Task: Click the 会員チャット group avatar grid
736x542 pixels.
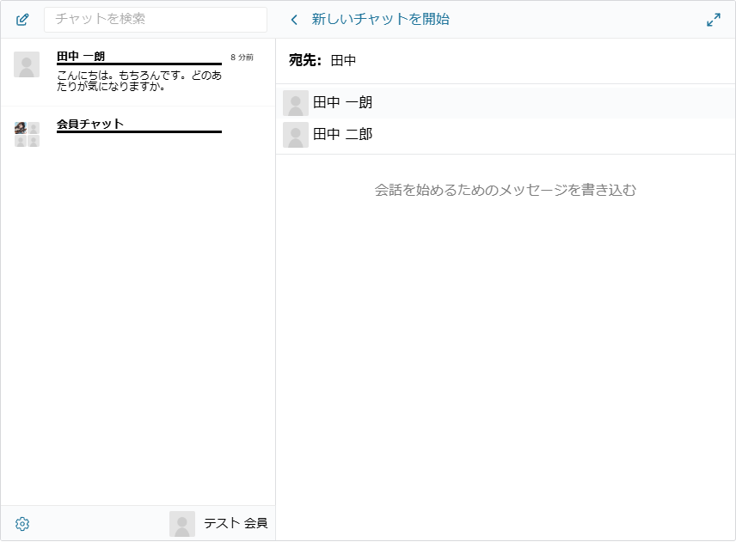Action: pos(27,135)
